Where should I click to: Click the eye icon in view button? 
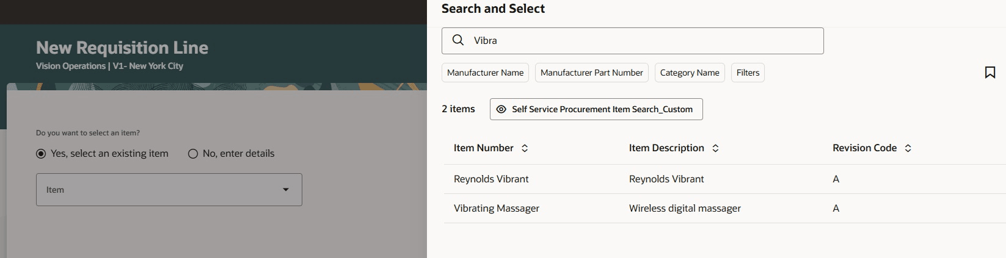[501, 109]
